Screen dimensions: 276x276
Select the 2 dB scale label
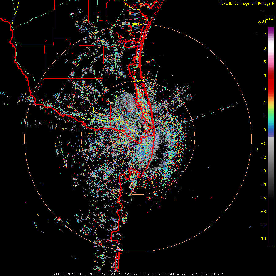(265, 103)
